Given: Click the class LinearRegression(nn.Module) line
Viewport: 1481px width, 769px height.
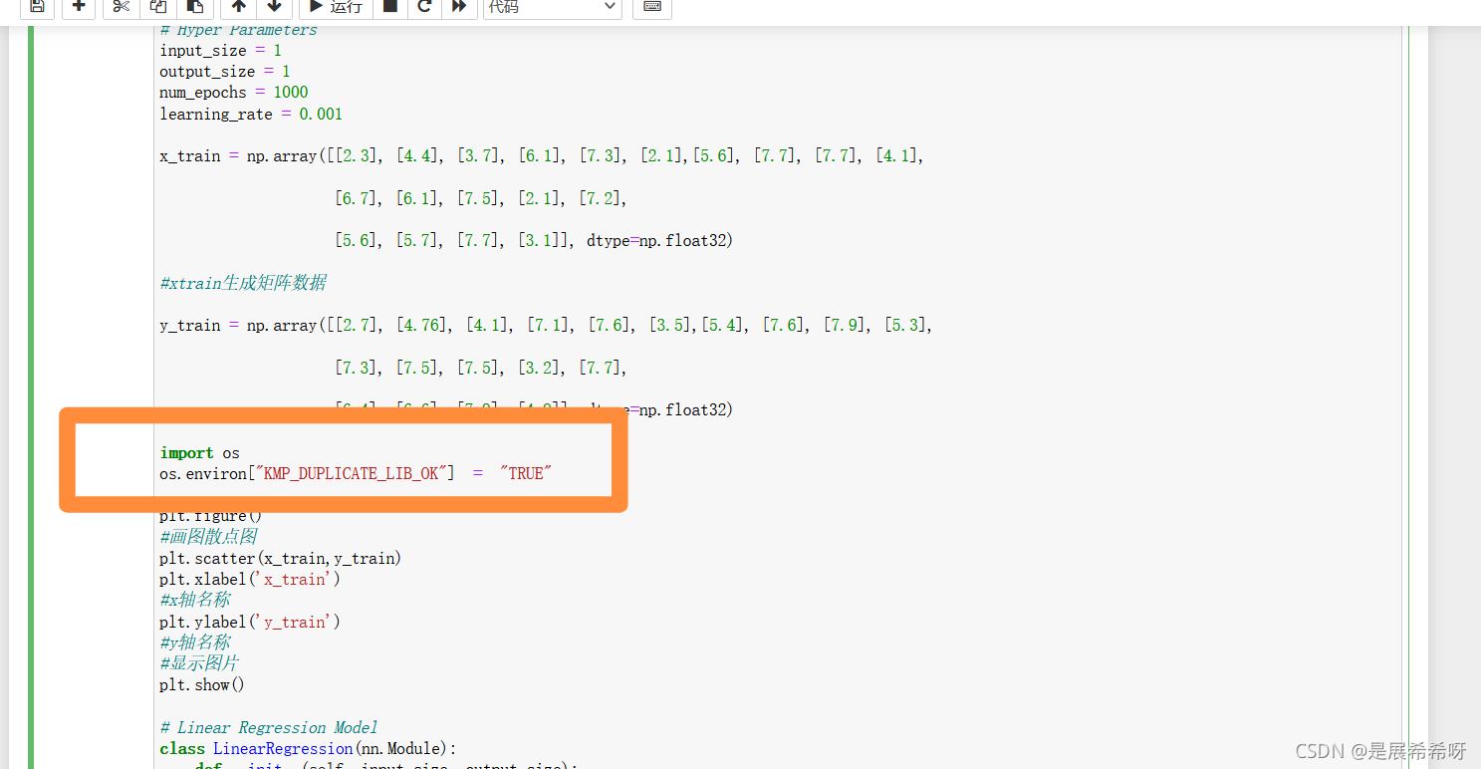Looking at the screenshot, I should click(x=308, y=749).
